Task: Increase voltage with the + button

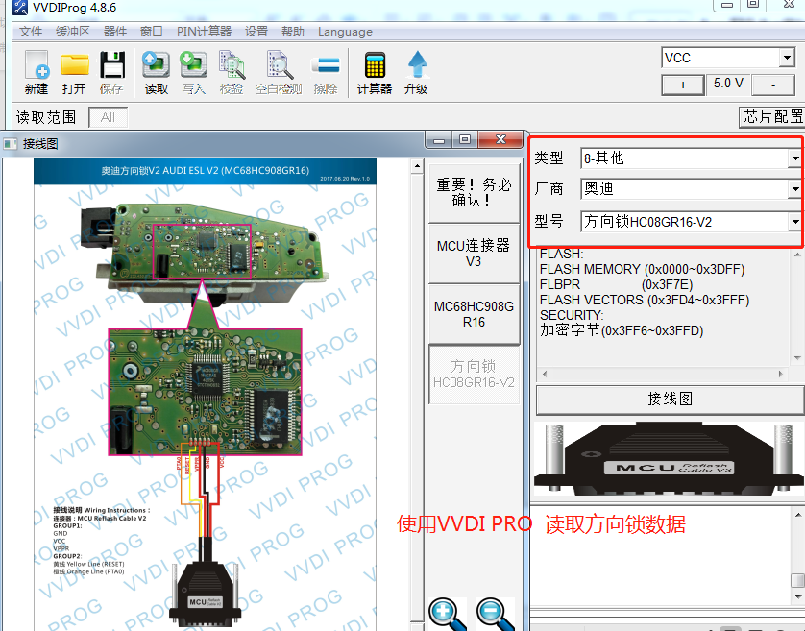Action: pyautogui.click(x=683, y=85)
